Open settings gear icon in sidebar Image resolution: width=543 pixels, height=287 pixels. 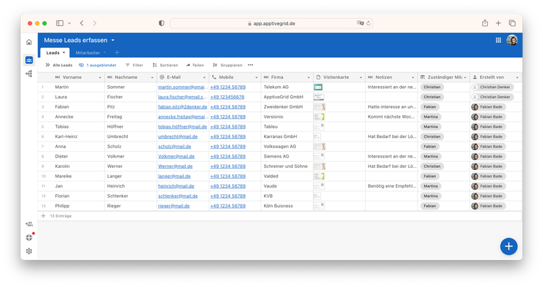click(29, 251)
